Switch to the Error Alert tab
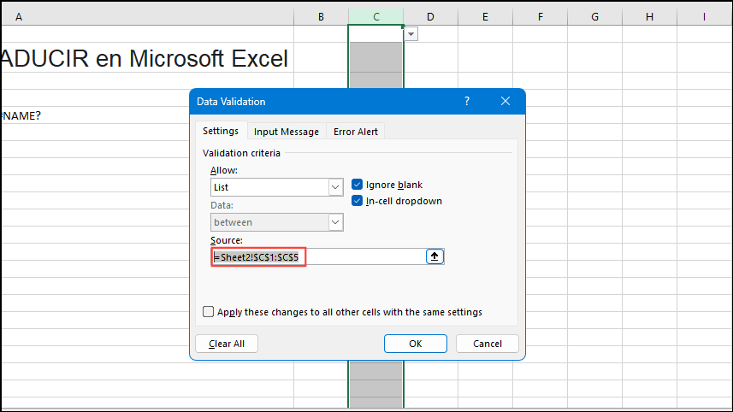 356,132
